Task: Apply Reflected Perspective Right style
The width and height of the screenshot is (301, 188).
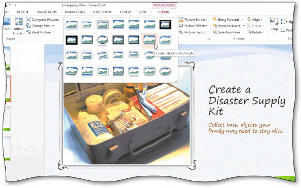Action: 87,71
